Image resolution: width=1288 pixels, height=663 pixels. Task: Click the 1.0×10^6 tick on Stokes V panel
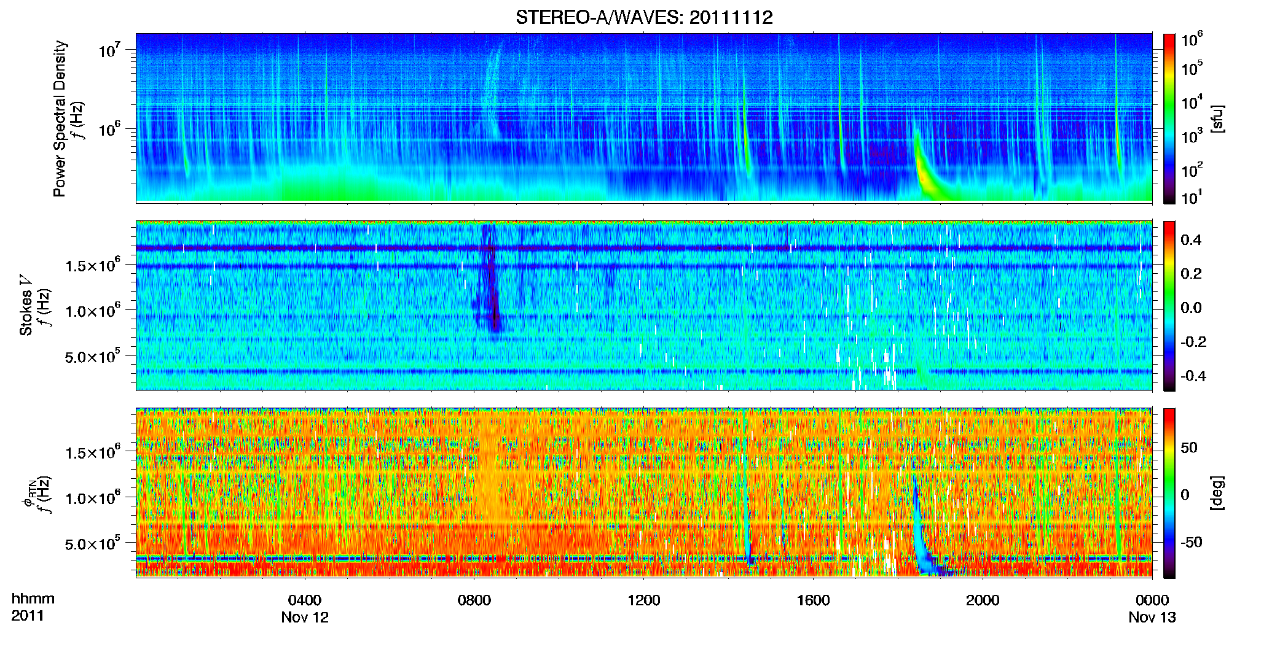point(92,311)
